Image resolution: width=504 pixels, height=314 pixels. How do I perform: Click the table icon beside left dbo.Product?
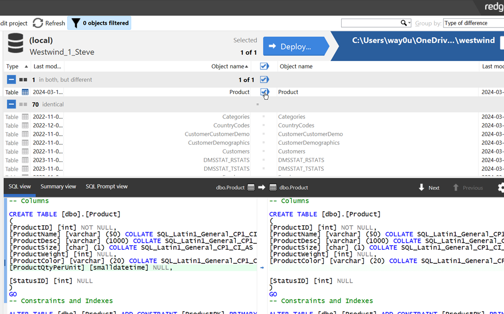[x=251, y=188]
